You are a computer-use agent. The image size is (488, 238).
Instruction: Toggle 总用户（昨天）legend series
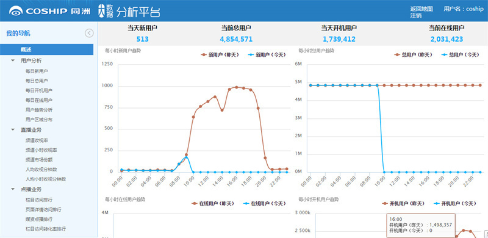tap(413, 54)
